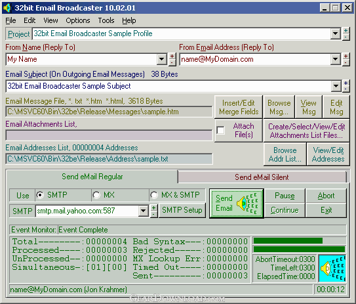
Task: Click plus stepper beside From Name field
Action: pos(172,56)
